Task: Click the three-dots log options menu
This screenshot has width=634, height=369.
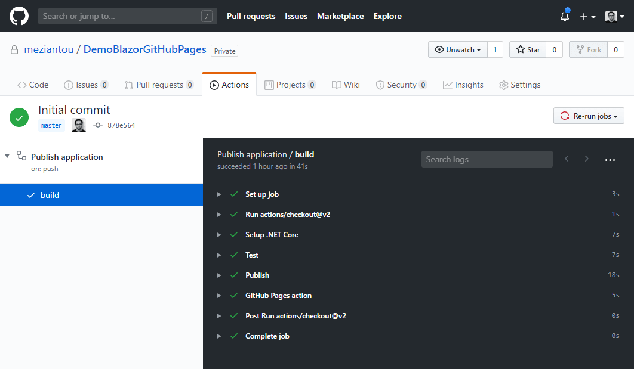Action: 610,160
